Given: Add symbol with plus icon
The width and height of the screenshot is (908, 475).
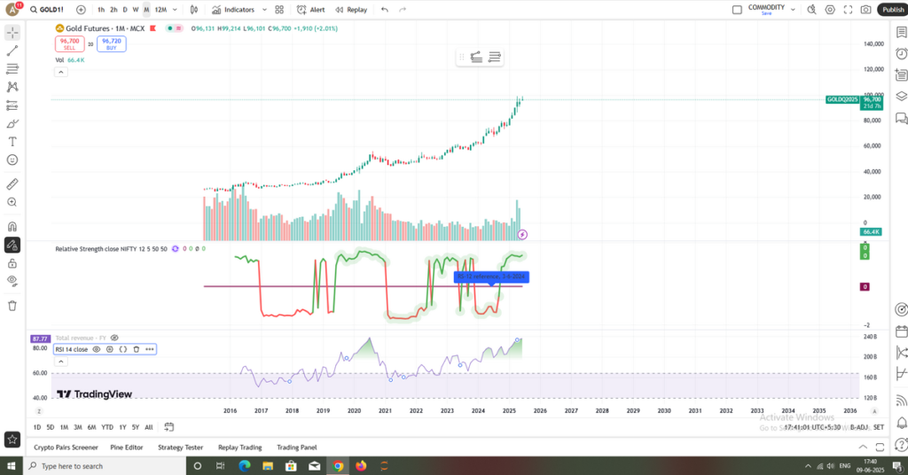Looking at the screenshot, I should click(81, 10).
